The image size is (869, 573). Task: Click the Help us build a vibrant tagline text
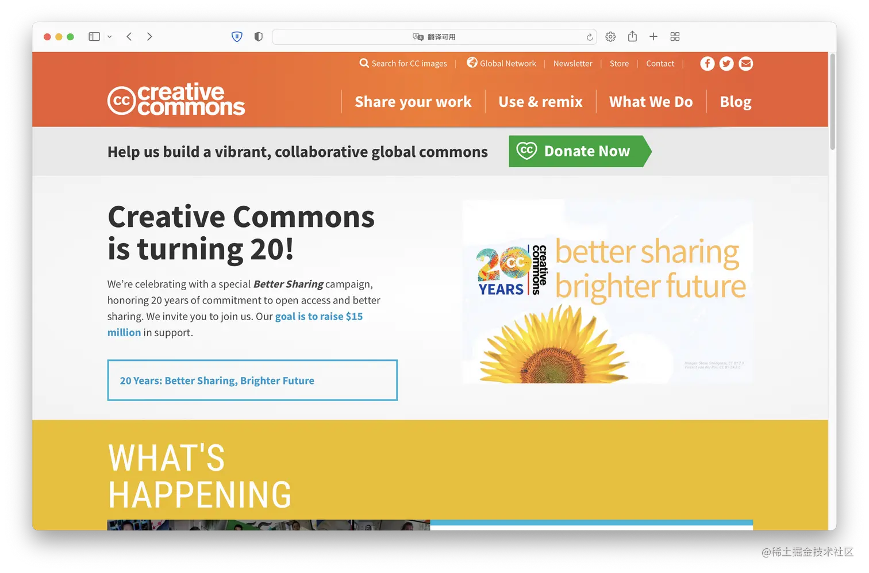click(298, 152)
